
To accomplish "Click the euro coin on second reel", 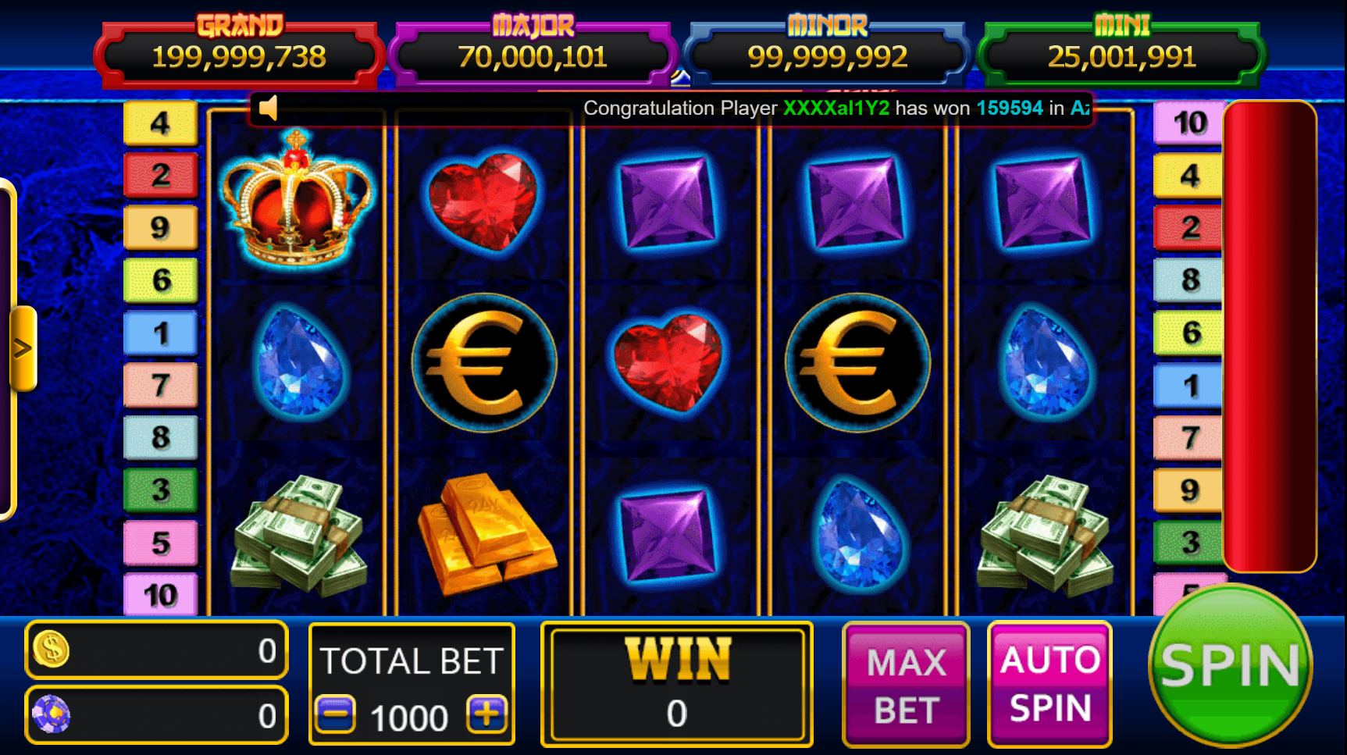I will [484, 361].
